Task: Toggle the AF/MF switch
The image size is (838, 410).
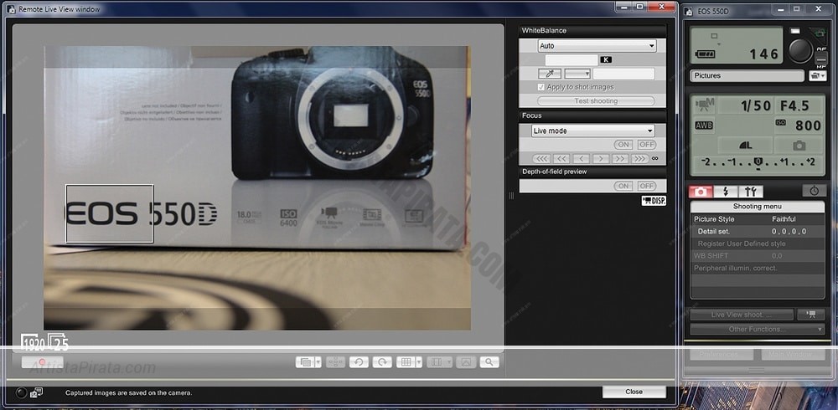Action: (821, 58)
